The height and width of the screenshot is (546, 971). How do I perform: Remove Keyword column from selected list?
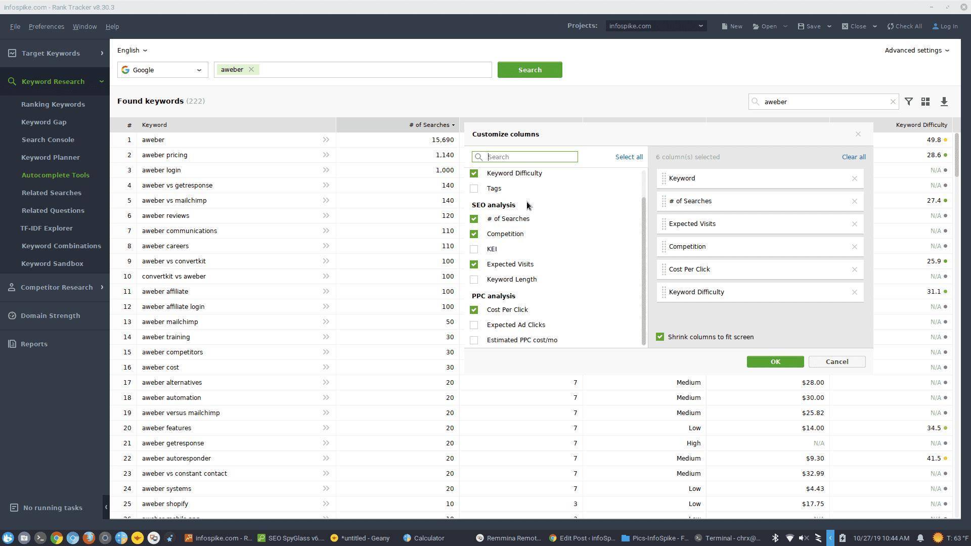[854, 178]
